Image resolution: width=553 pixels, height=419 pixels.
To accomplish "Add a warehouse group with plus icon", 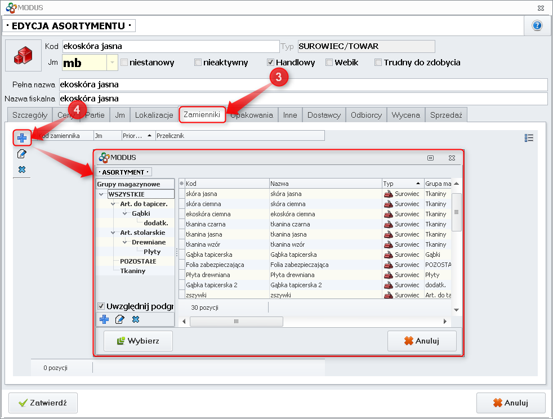I will [x=104, y=319].
